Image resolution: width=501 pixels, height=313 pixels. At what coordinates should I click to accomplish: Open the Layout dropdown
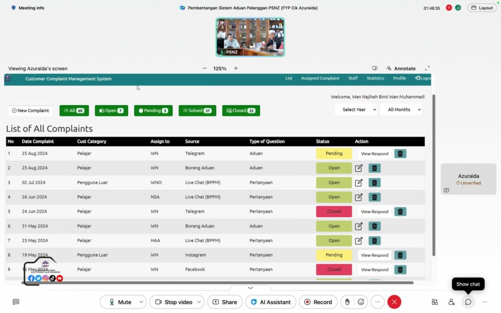coord(482,8)
